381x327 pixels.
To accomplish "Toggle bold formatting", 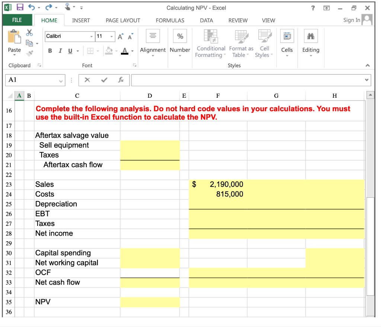I will (x=50, y=51).
